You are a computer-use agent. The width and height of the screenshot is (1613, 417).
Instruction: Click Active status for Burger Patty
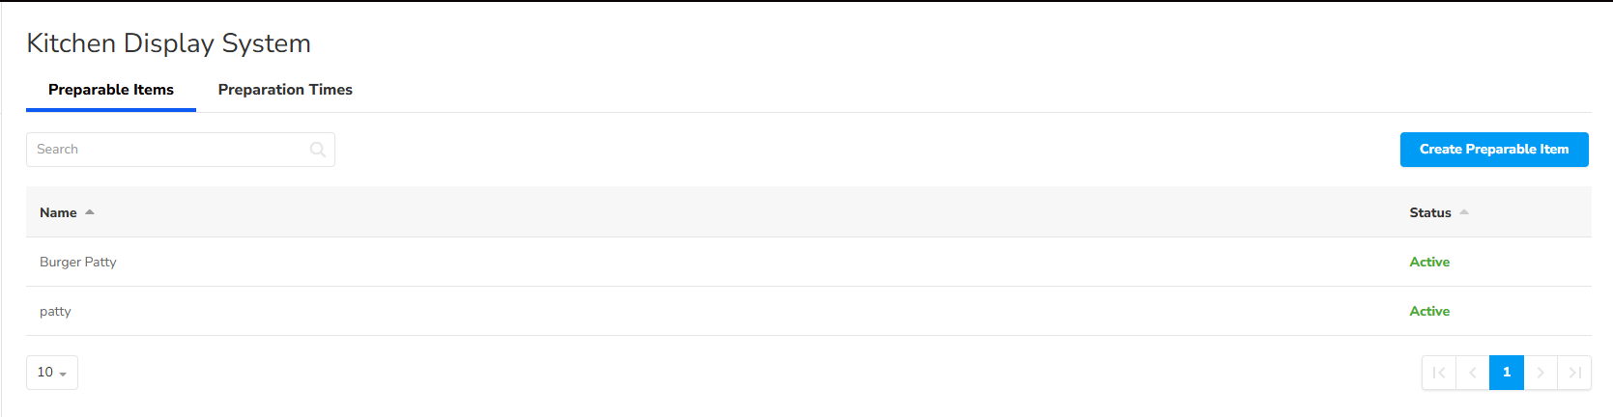tap(1429, 263)
